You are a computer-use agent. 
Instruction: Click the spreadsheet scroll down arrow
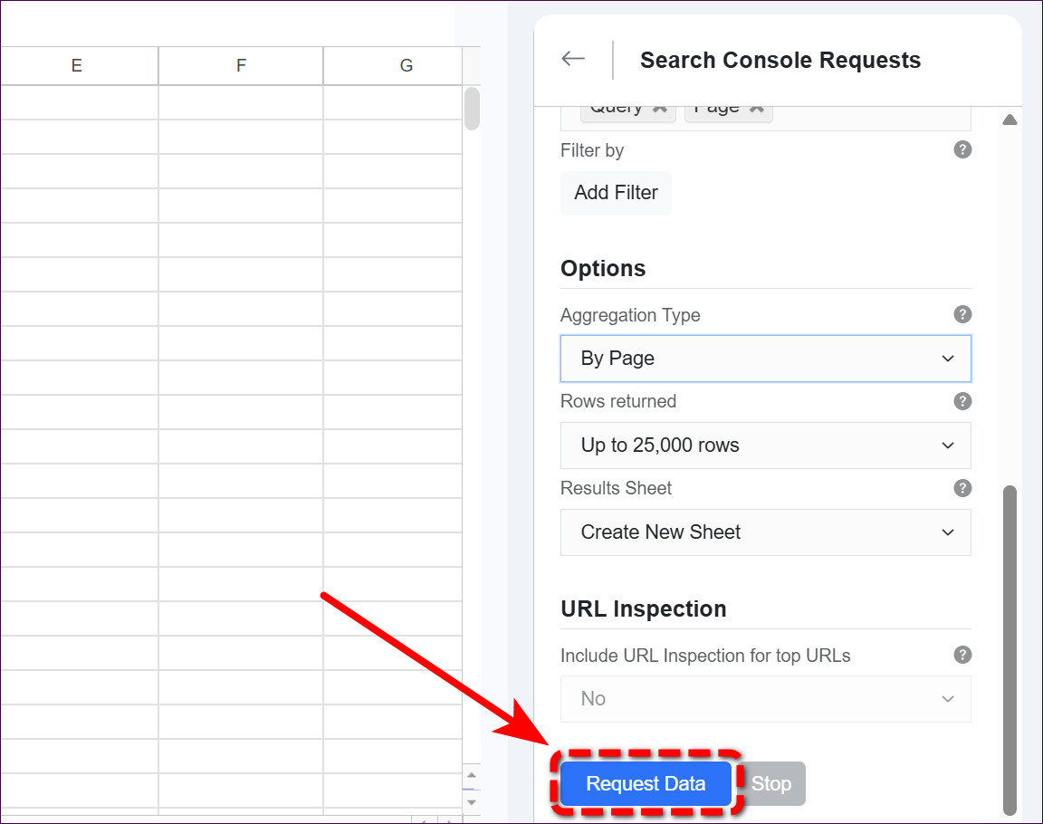[x=472, y=802]
